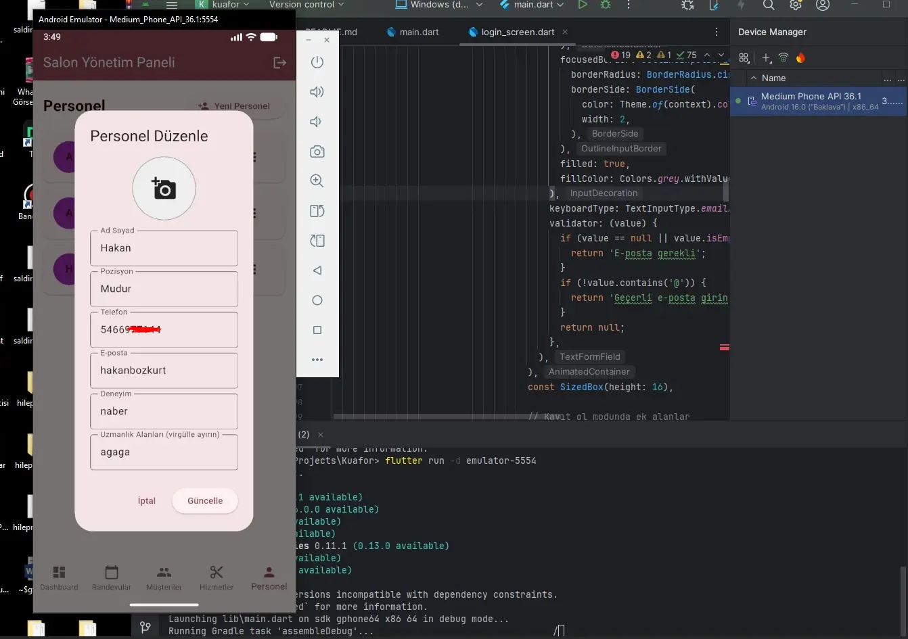Start debugging with the bug icon
Image resolution: width=908 pixels, height=639 pixels.
[x=605, y=5]
